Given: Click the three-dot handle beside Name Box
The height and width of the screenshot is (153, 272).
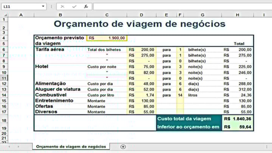Looking at the screenshot, I should point(52,6).
